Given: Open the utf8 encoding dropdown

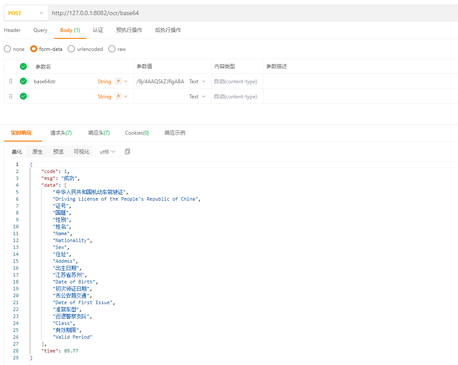Looking at the screenshot, I should 107,151.
